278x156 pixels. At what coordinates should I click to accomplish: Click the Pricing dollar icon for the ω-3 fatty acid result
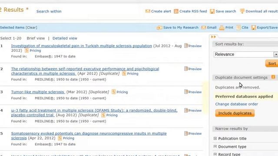[x=103, y=115]
